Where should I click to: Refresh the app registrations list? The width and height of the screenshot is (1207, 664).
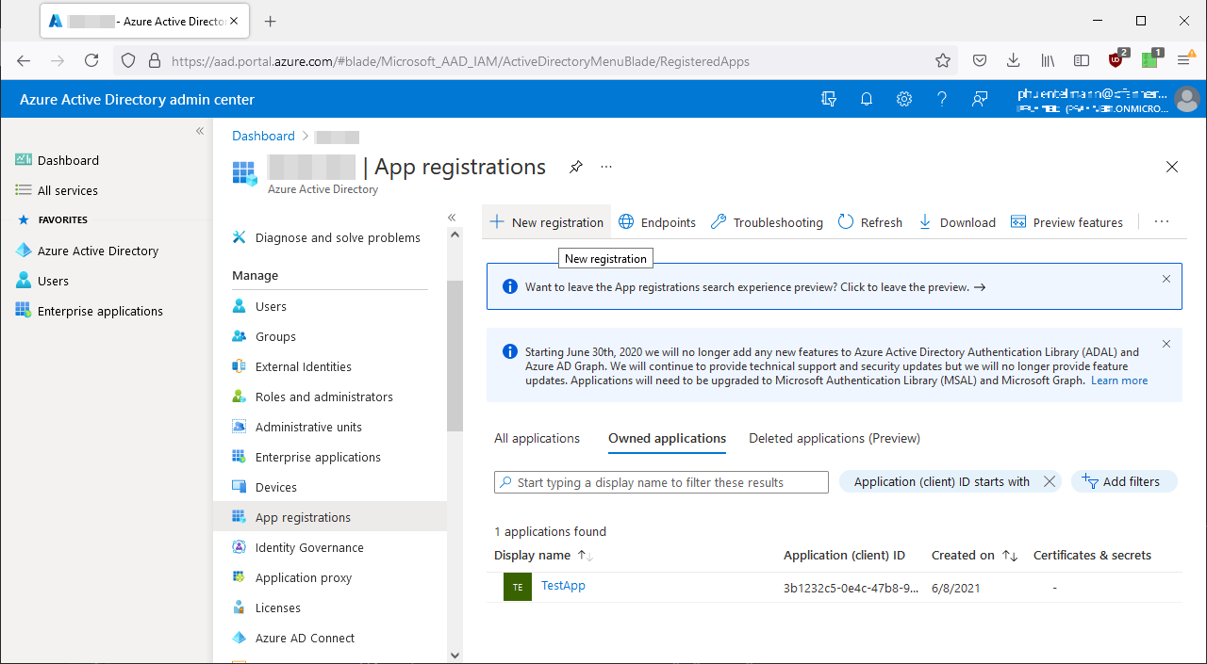click(869, 221)
